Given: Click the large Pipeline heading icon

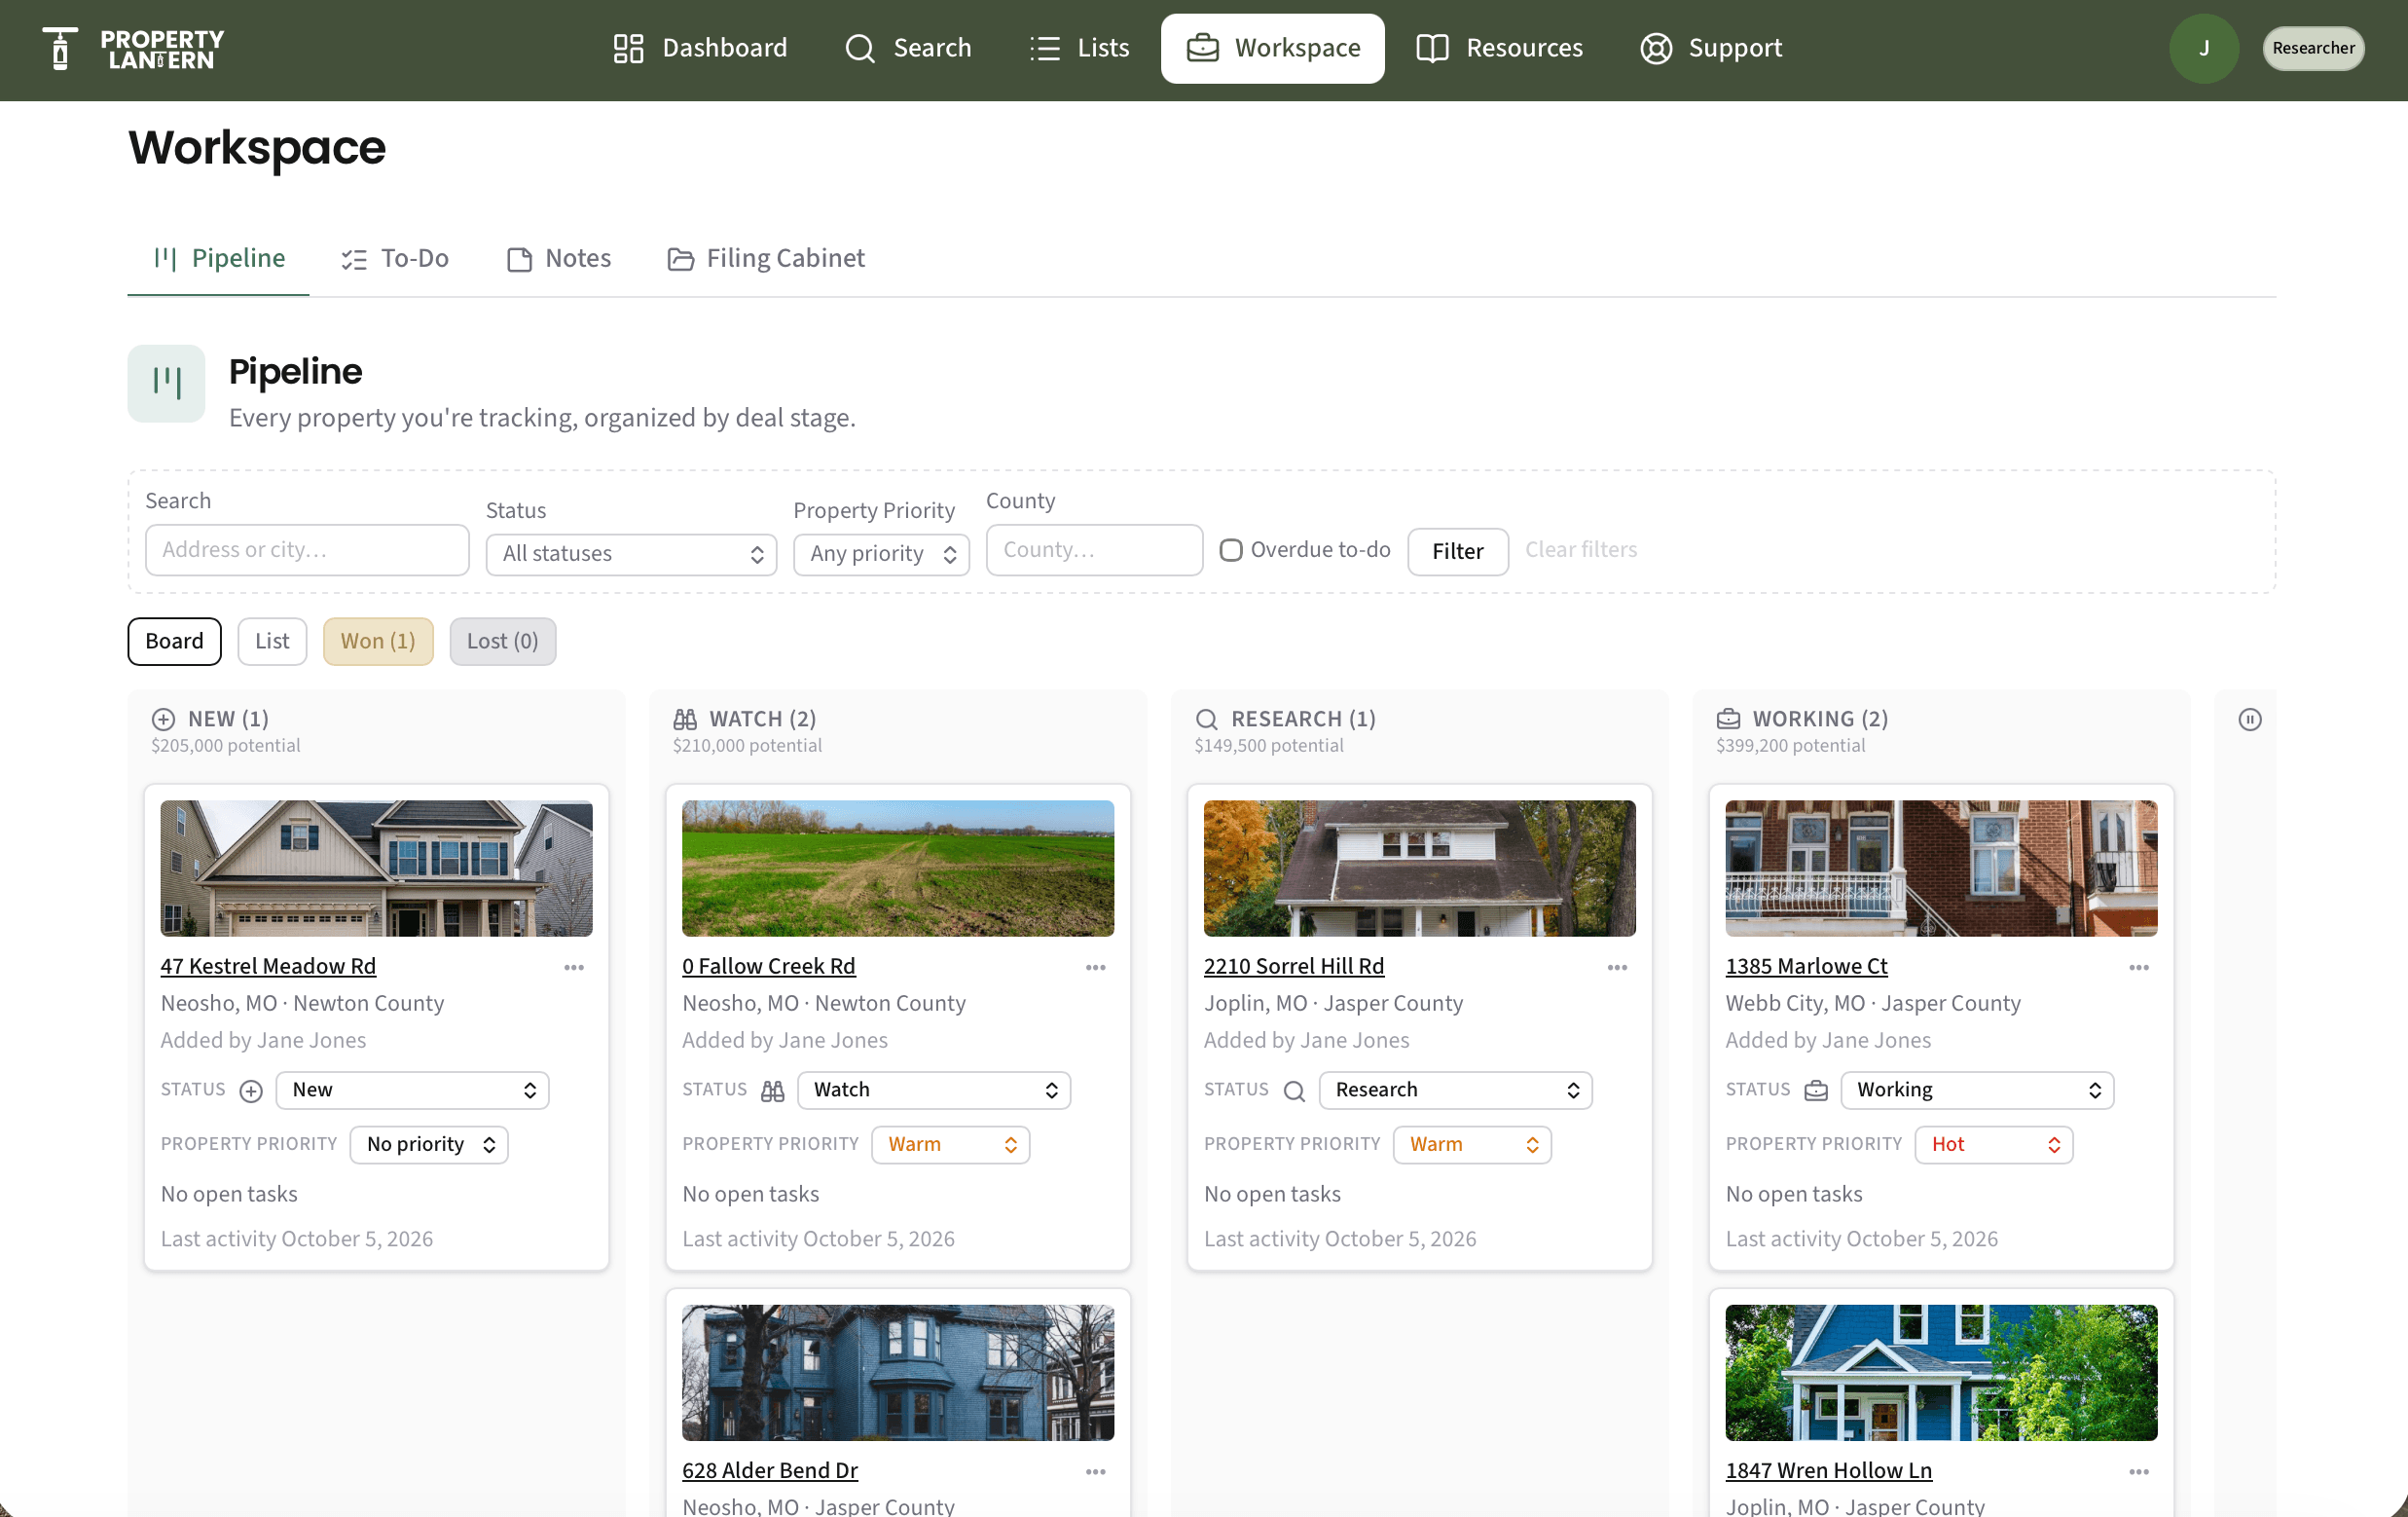Looking at the screenshot, I should (166, 383).
